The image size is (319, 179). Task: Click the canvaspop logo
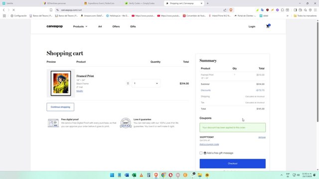54,26
